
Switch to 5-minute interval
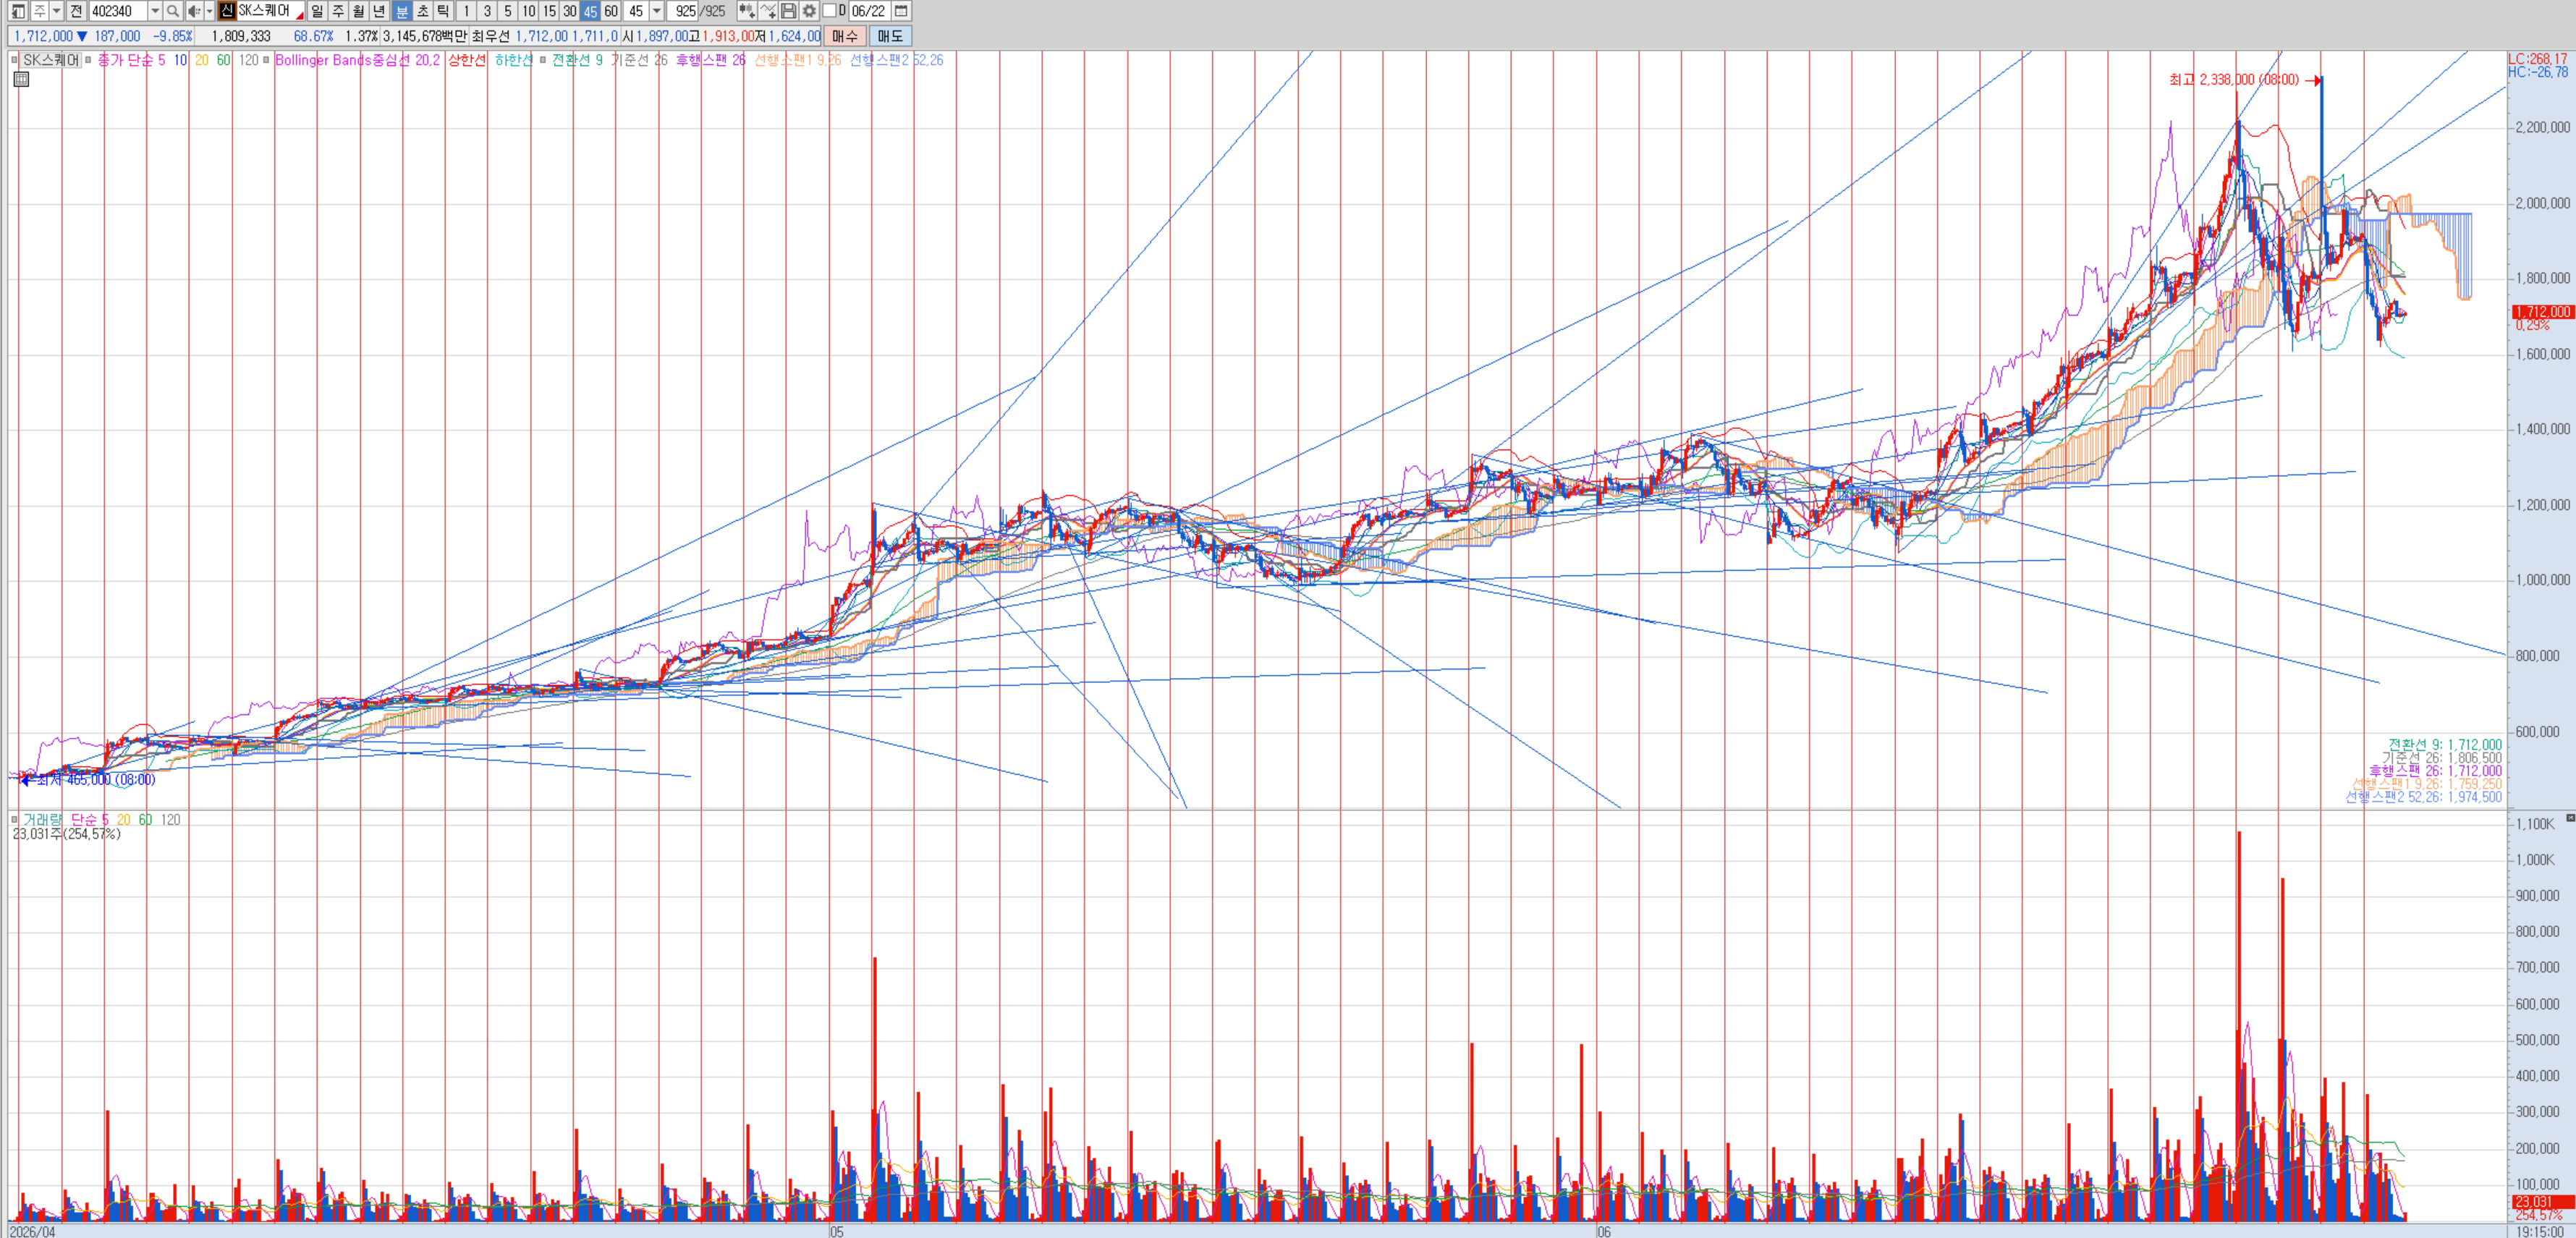pos(508,11)
